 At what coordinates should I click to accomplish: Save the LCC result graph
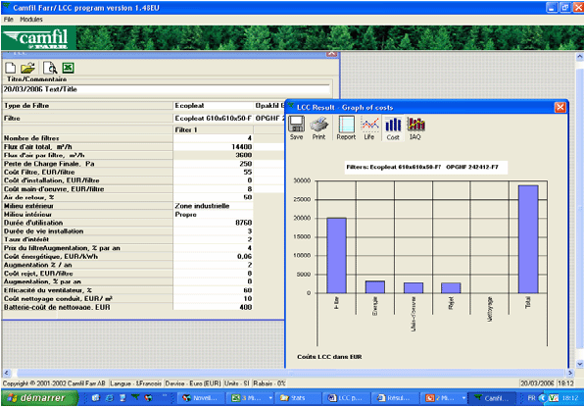click(297, 127)
